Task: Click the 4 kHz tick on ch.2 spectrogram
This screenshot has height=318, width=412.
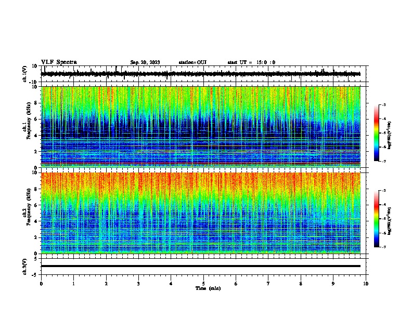Action: [x=36, y=221]
